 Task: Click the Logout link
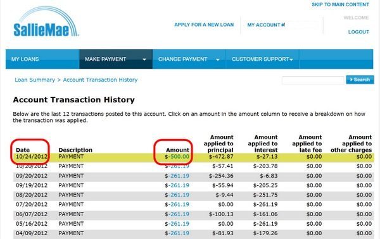[358, 32]
